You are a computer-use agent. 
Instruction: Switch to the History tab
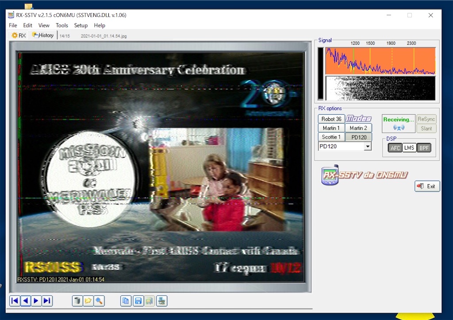43,35
